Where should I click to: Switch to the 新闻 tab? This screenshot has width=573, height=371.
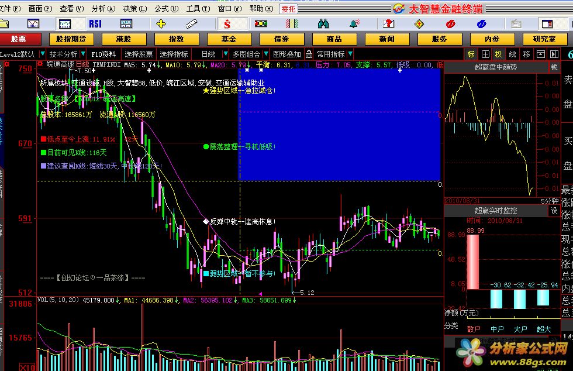coord(386,39)
